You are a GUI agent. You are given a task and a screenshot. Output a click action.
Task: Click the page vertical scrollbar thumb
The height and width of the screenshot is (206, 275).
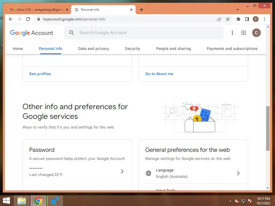coord(268,128)
